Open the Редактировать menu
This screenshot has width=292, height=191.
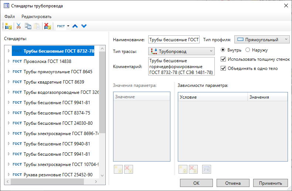pos(36,17)
